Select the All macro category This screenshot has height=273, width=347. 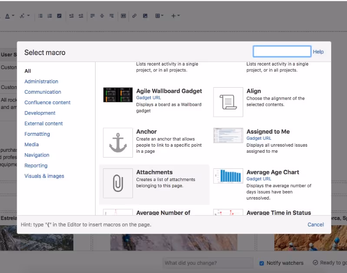pos(28,71)
